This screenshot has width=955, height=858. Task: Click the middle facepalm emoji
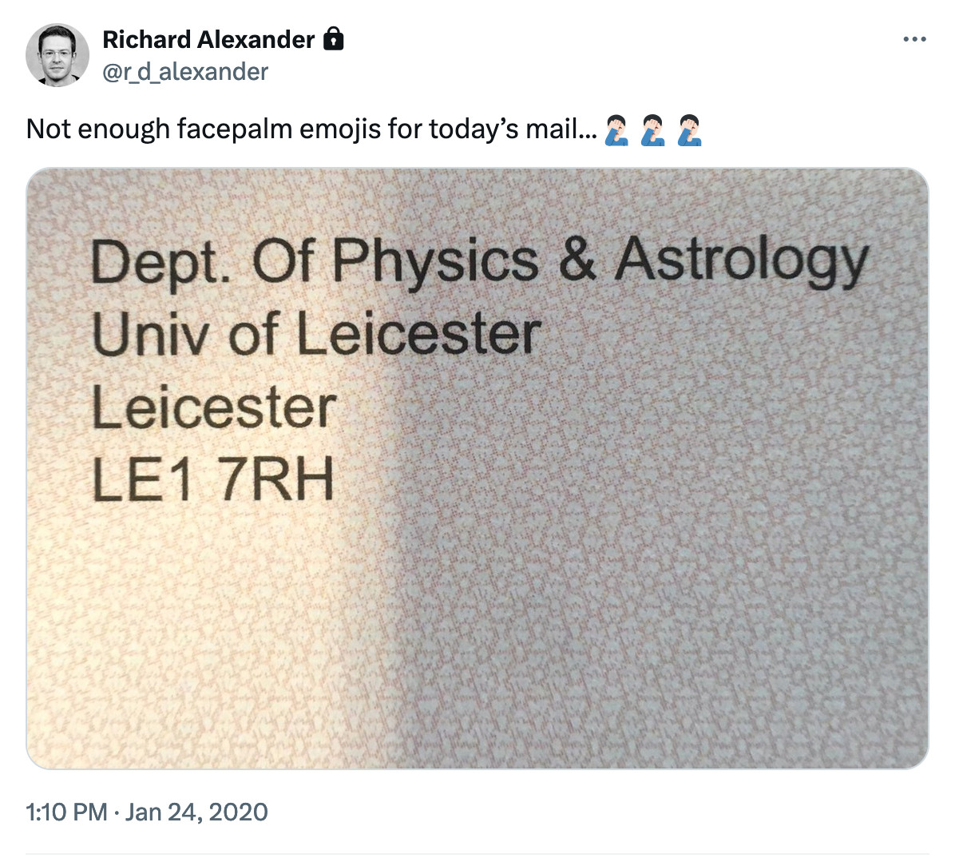click(653, 130)
